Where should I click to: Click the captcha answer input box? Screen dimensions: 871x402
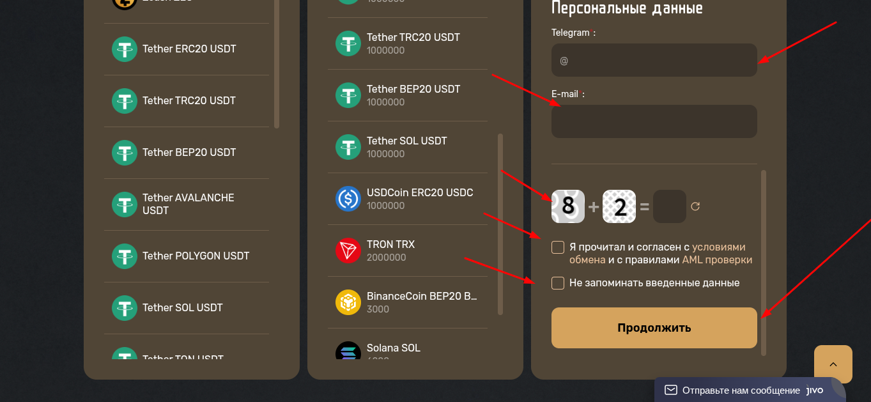click(670, 206)
